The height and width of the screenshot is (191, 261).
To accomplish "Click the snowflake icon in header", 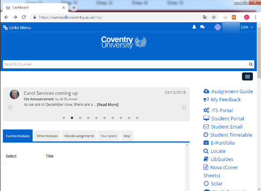I will click(217, 27).
